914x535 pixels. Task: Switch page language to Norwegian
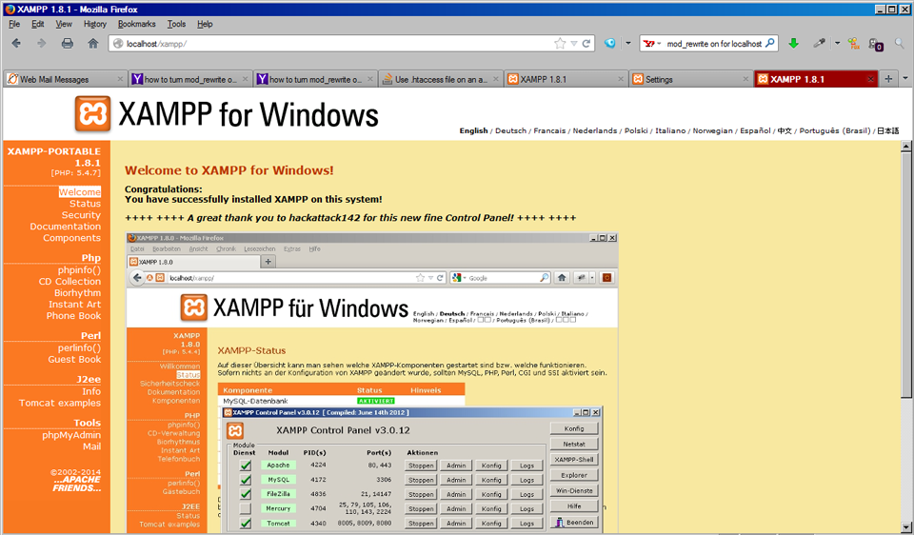pyautogui.click(x=712, y=130)
